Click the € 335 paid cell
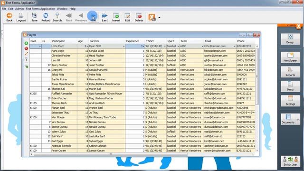This screenshot has height=171, width=304. 35,94
